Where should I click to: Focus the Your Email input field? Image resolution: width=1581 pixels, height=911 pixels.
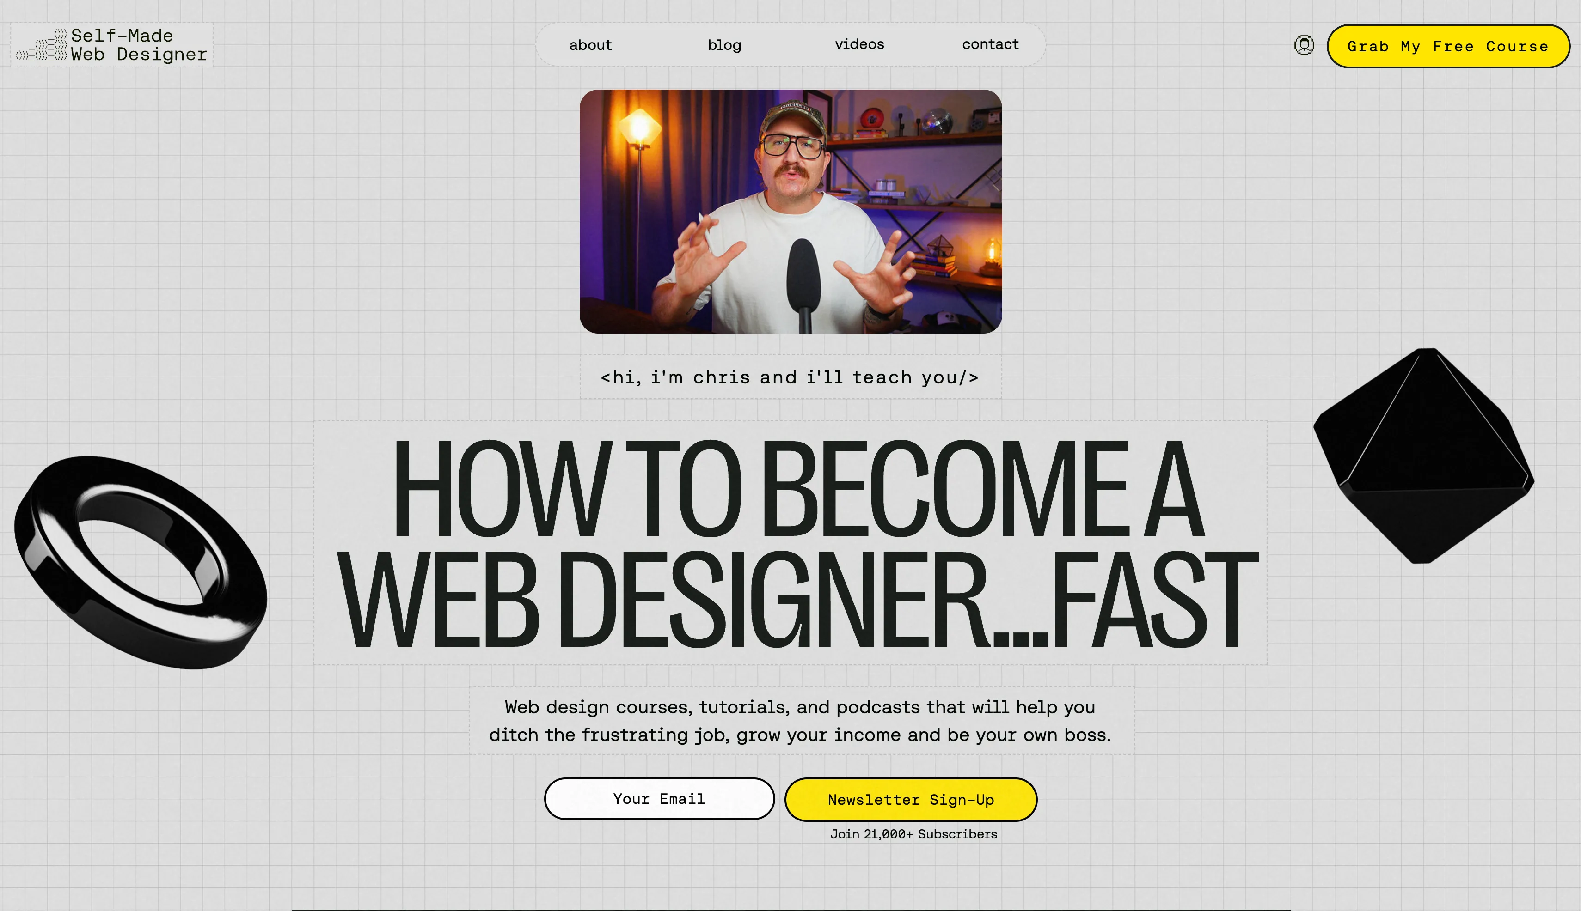659,798
